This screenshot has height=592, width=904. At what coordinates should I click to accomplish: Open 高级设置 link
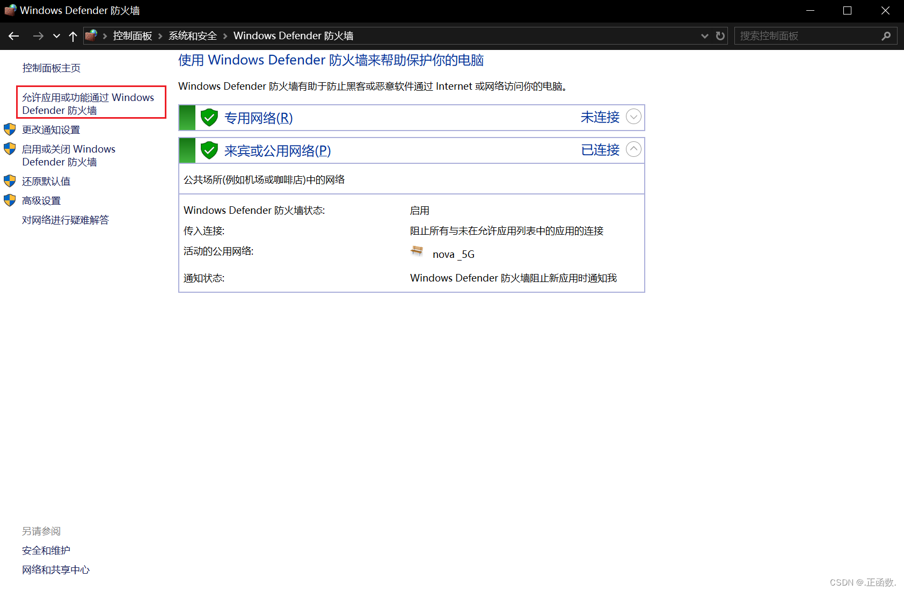(41, 201)
